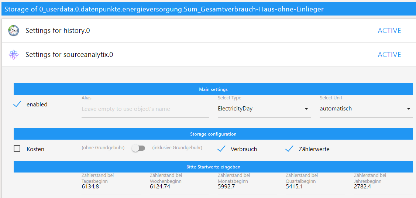Open the ElectricityDay type dropdown
Screen dimensions: 416x198
[x=264, y=109]
